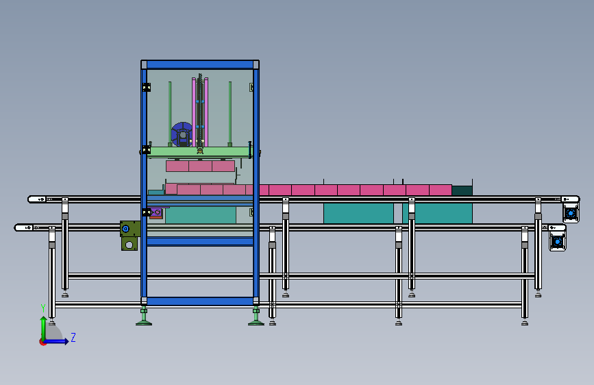
Task: Pick the cabinet's right green leveling foot
Action: 256,318
